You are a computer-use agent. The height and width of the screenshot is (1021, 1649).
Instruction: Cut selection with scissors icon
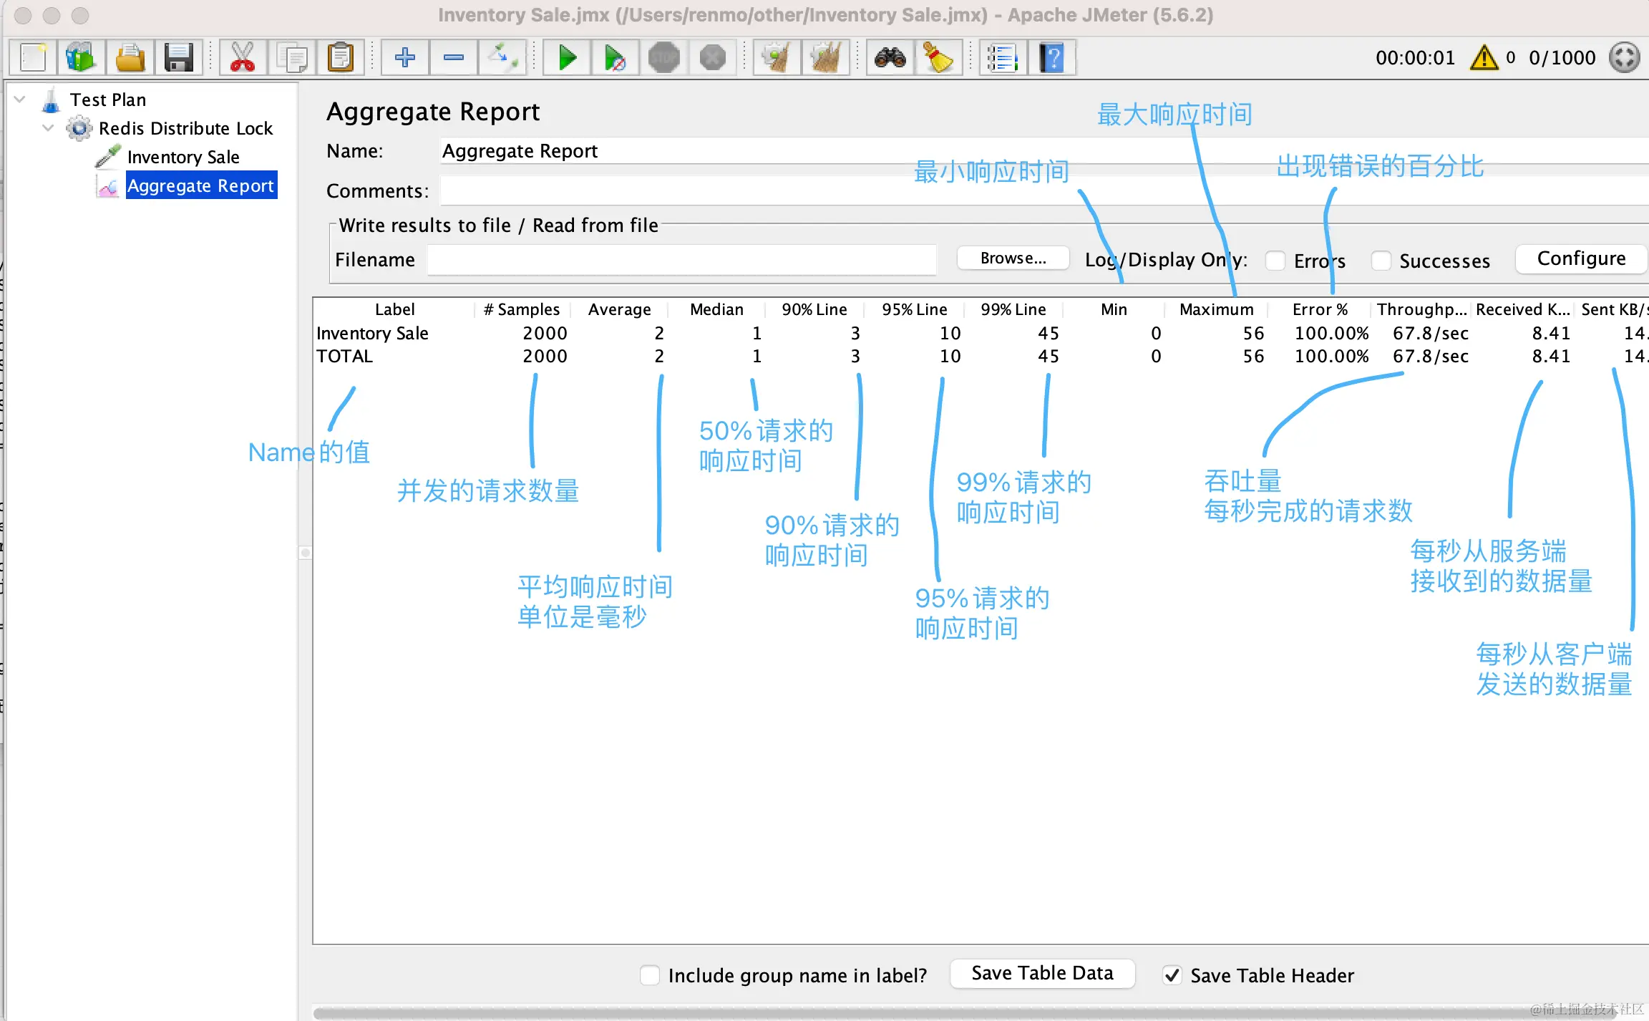[x=243, y=57]
